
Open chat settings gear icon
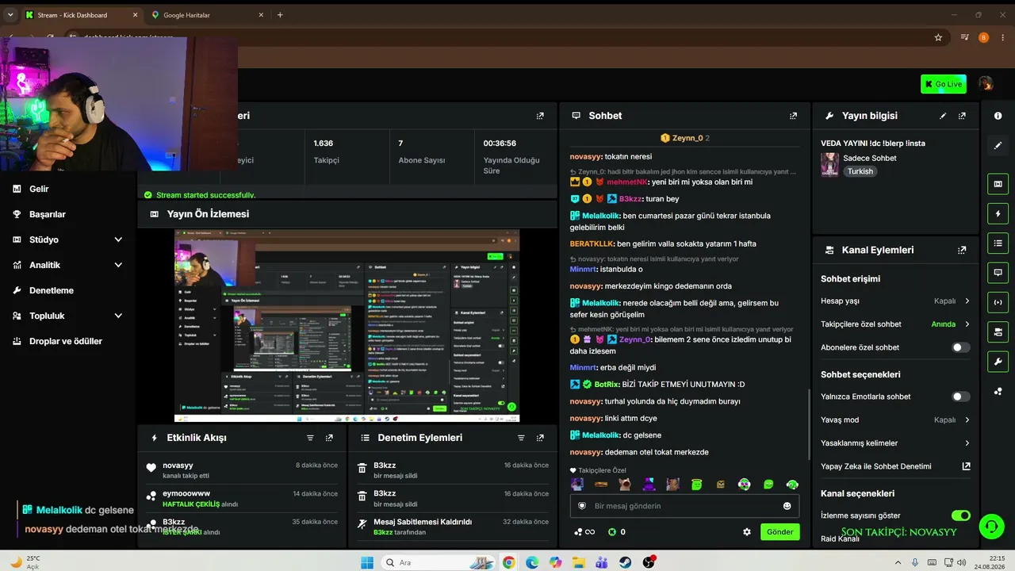[x=746, y=532]
